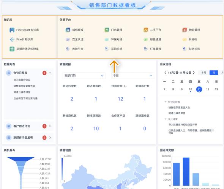
Task: Open 销售组季度复盘大会 in data list
Action: click(24, 86)
